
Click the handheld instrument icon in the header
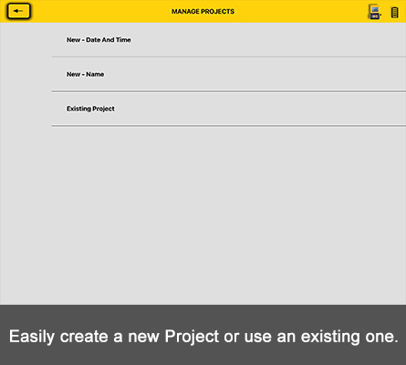point(375,12)
